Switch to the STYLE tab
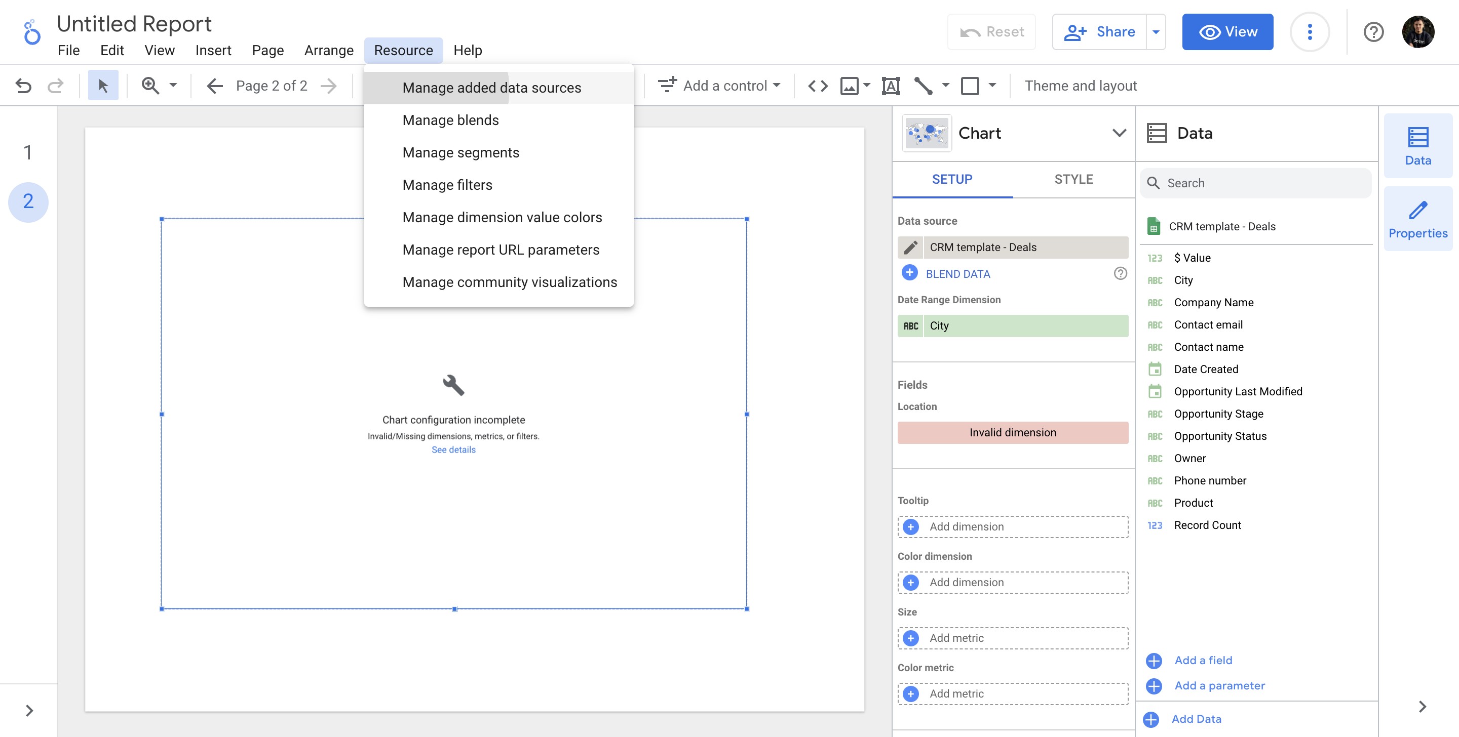This screenshot has height=737, width=1459. coord(1073,179)
